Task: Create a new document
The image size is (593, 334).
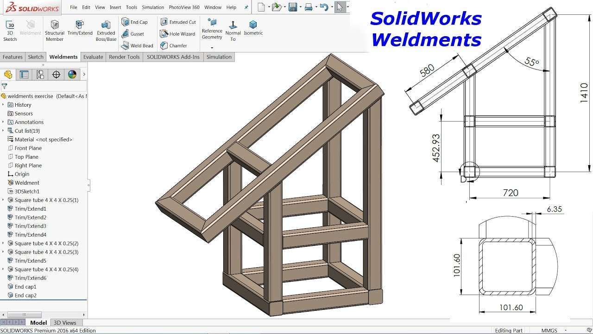Action: pyautogui.click(x=262, y=7)
